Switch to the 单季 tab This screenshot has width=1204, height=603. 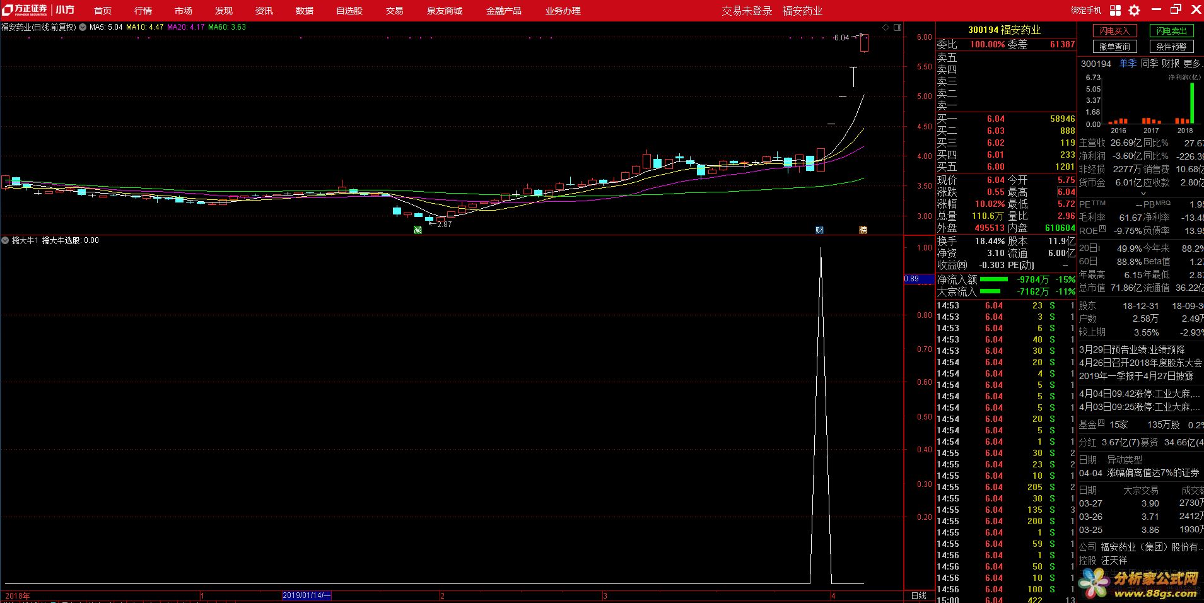(x=1128, y=64)
